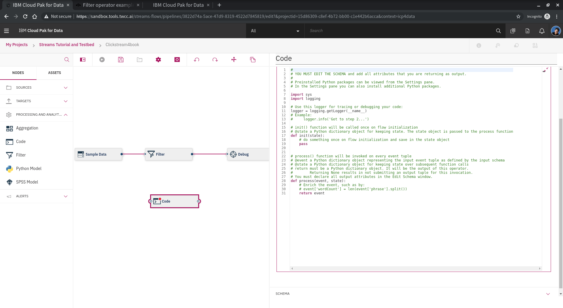Reload the page in browser
Screen dimensions: 563x308
click(25, 16)
